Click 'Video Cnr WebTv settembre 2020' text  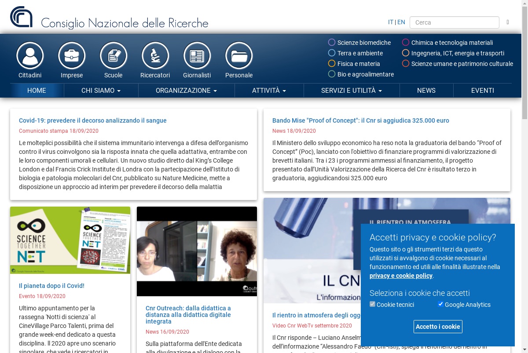coord(312,326)
